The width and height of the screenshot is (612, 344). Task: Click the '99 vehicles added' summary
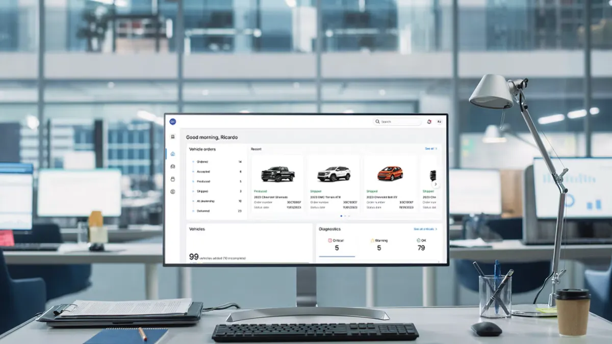pyautogui.click(x=217, y=257)
